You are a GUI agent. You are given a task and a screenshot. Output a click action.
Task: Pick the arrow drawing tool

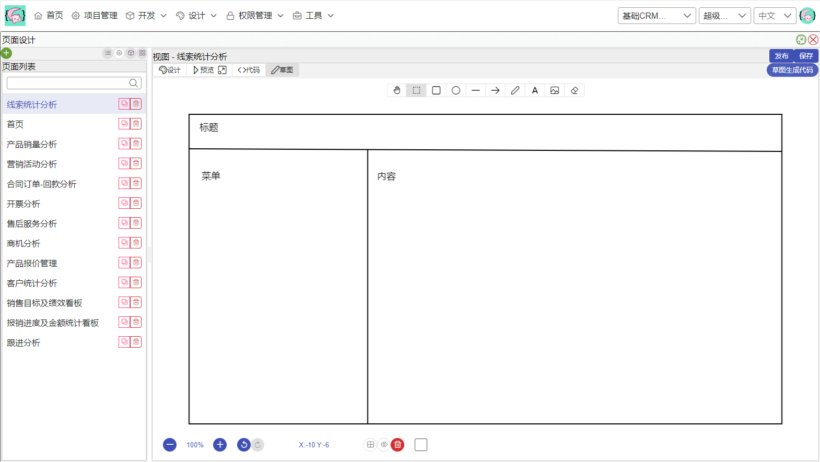(x=495, y=90)
